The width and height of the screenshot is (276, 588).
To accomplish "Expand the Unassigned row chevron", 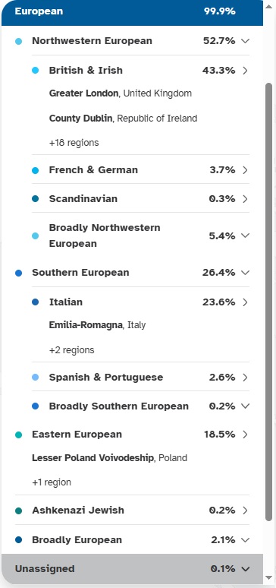I will pos(246,569).
